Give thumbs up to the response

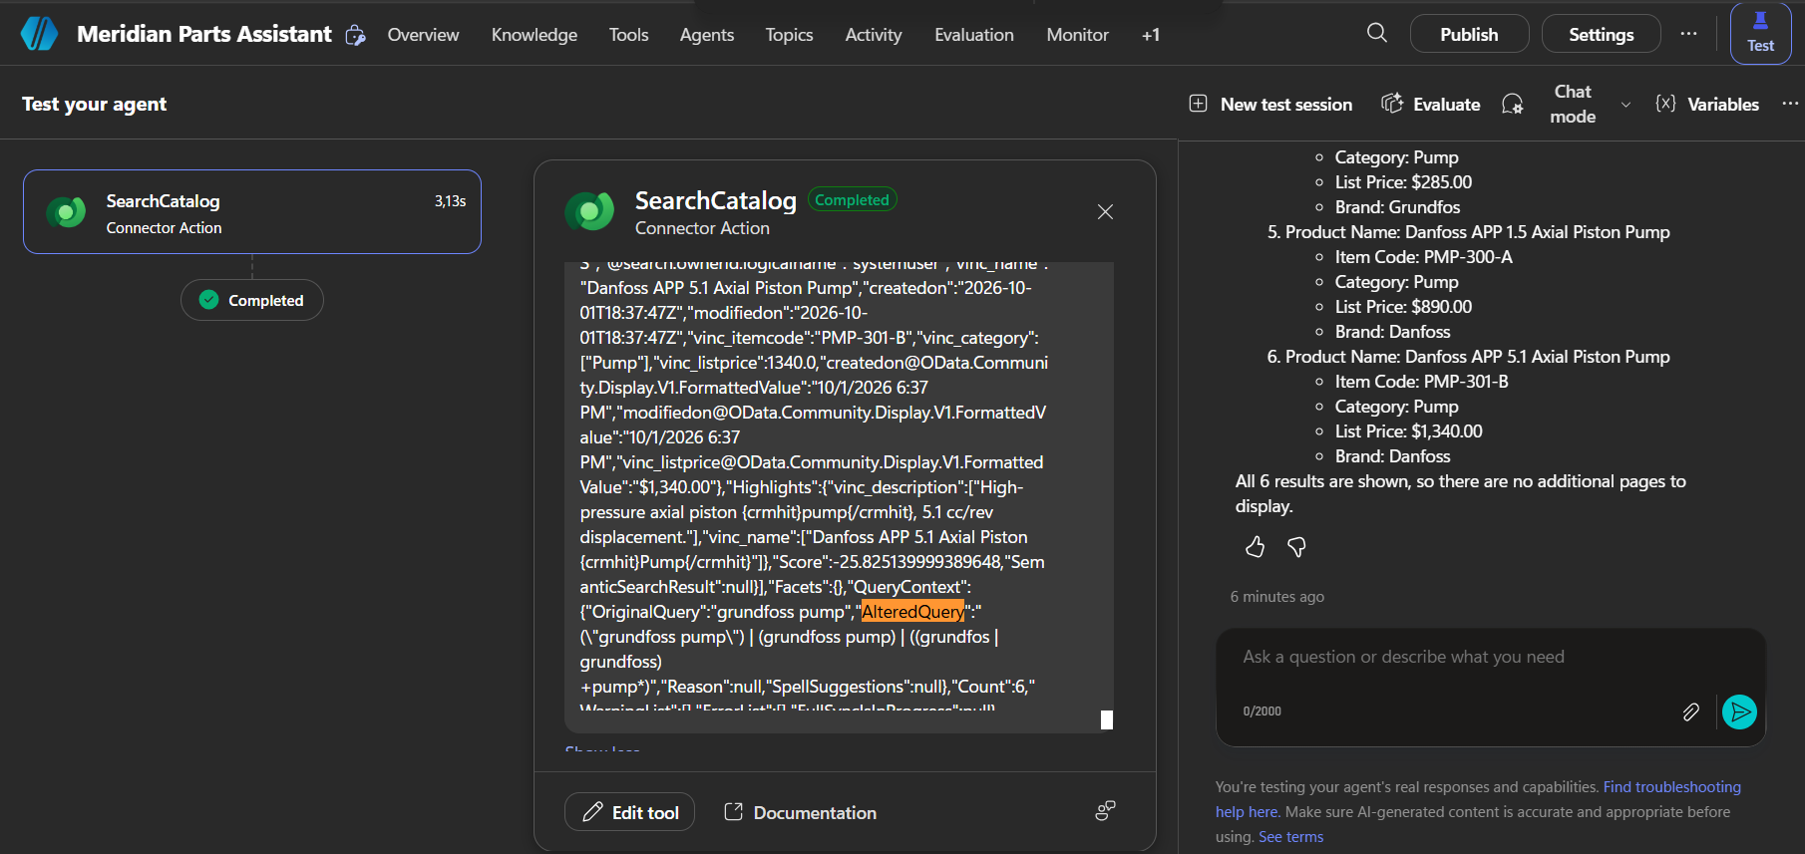pyautogui.click(x=1255, y=546)
